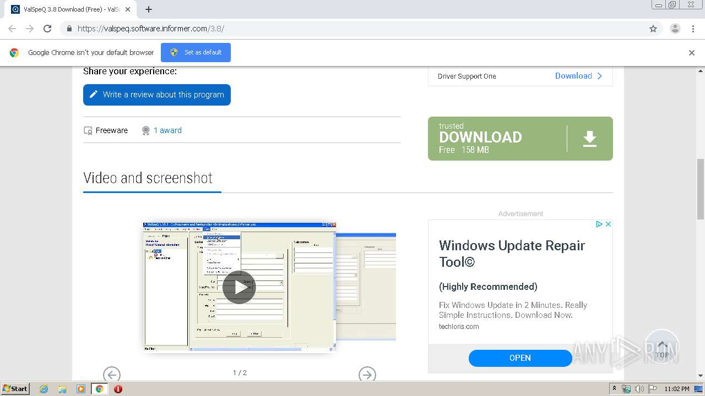Image resolution: width=705 pixels, height=396 pixels.
Task: Open the 1 award link
Action: [x=167, y=130]
